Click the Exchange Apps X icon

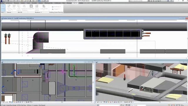pos(168,1)
